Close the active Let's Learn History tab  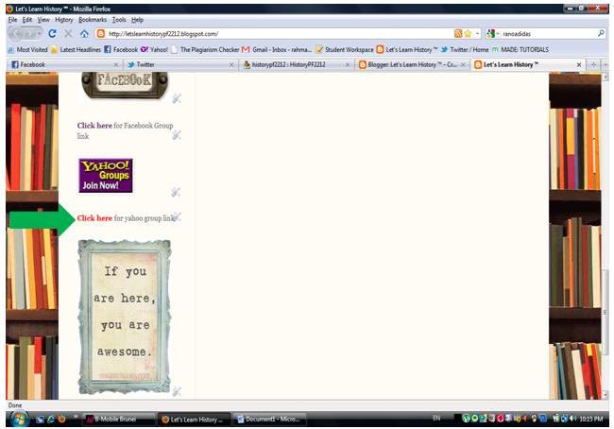point(579,64)
